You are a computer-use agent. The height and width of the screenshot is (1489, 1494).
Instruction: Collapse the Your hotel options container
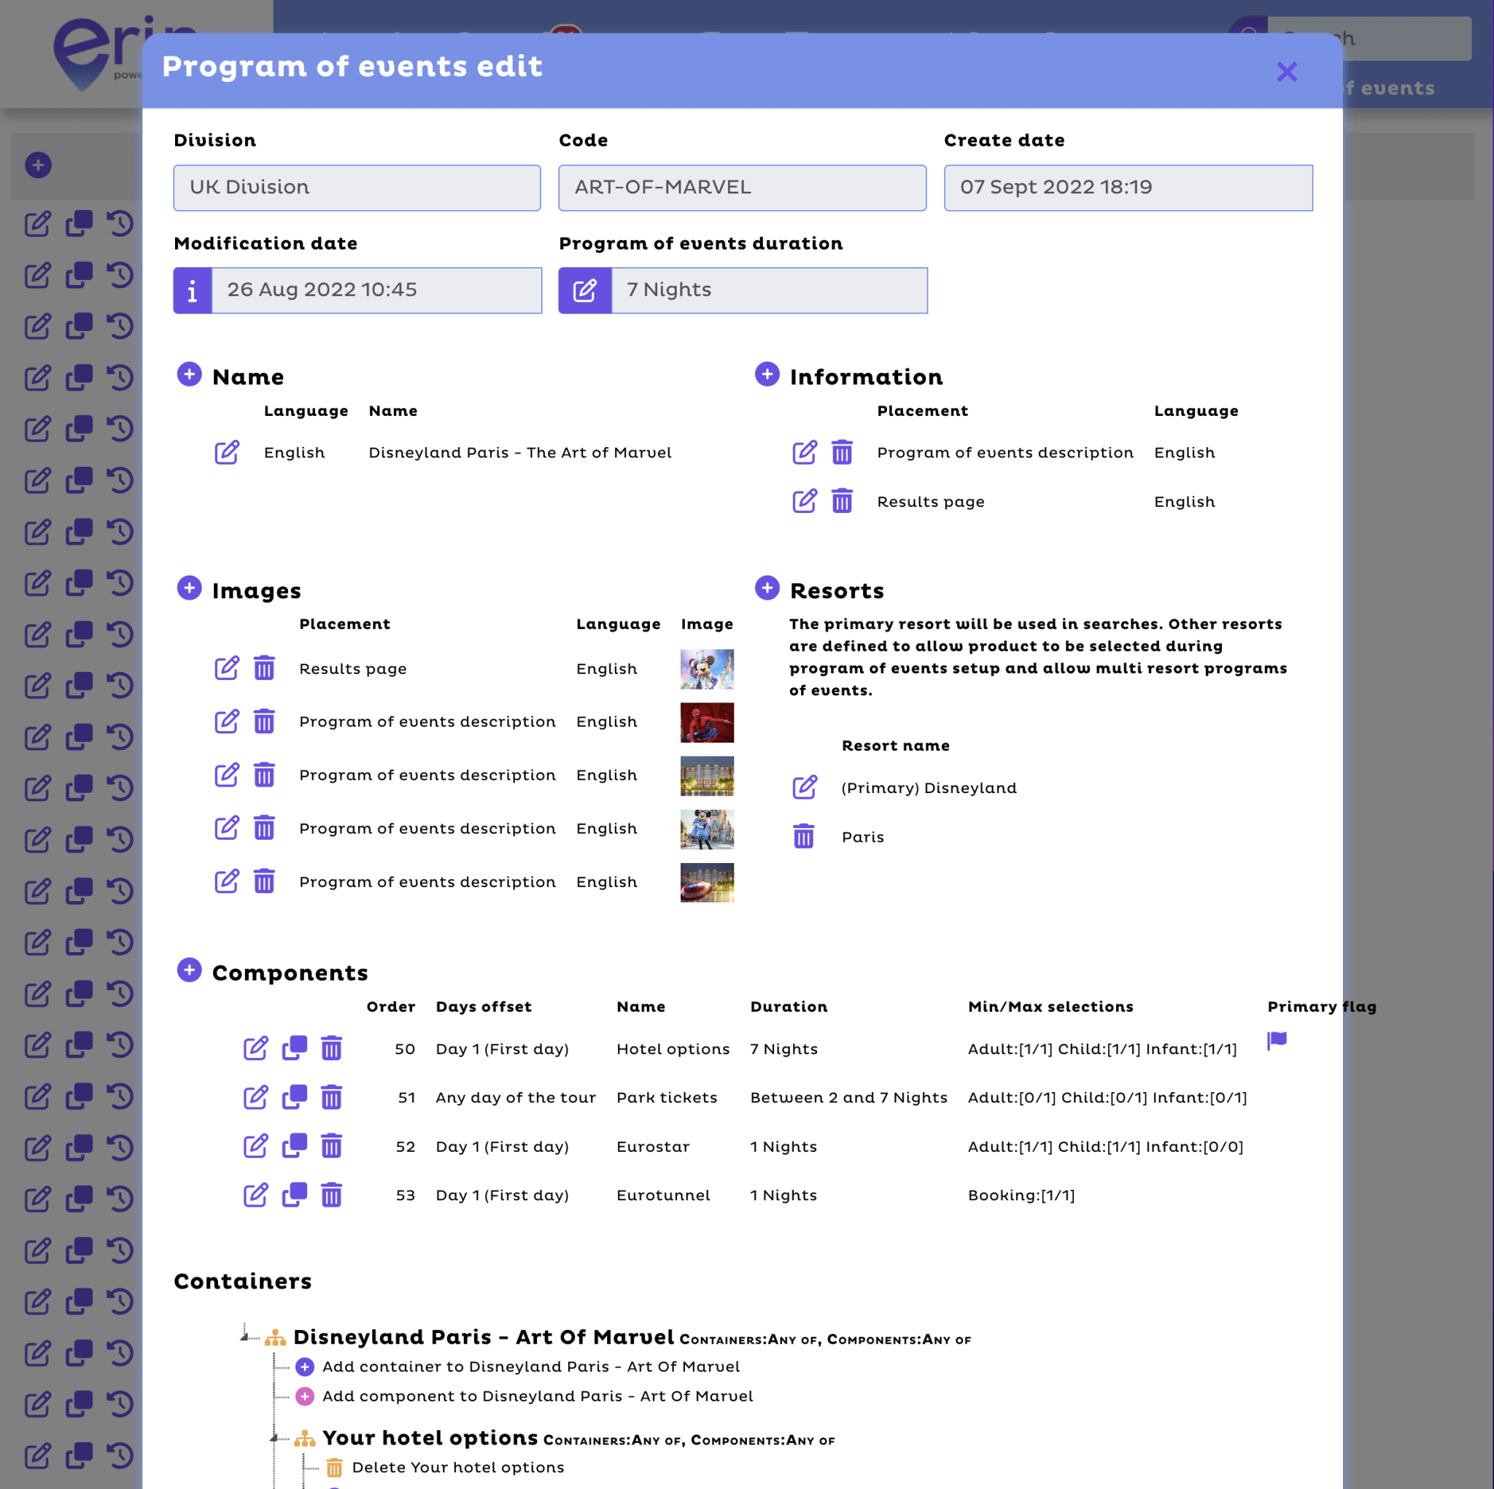click(x=275, y=1437)
